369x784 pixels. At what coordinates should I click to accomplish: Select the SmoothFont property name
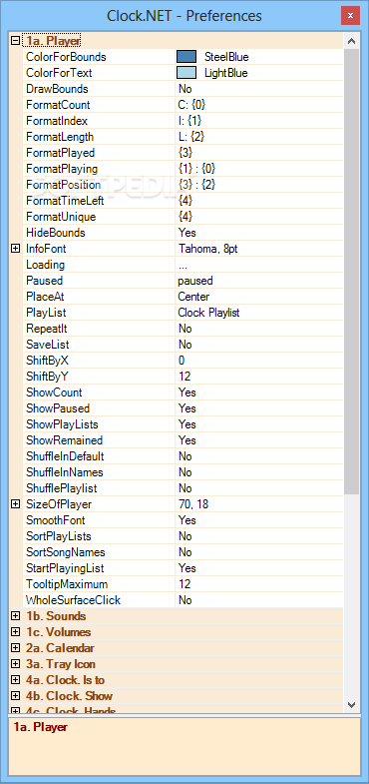pos(56,521)
